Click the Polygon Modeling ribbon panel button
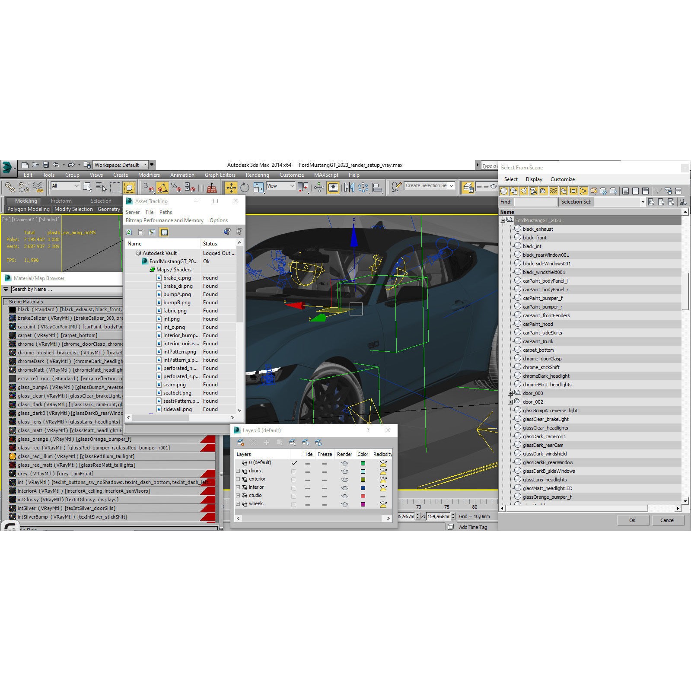The image size is (691, 691). click(x=29, y=209)
